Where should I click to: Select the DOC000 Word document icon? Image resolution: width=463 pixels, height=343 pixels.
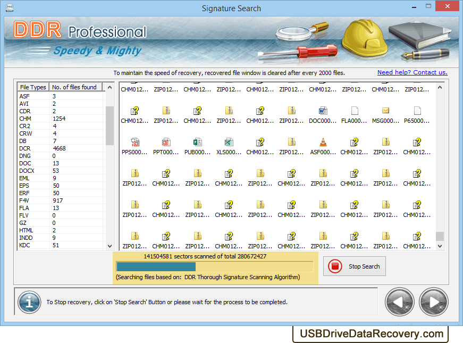(x=323, y=111)
